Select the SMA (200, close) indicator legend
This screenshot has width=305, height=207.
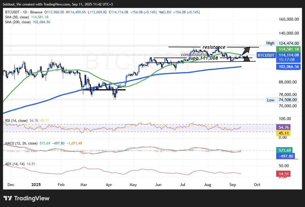pos(18,22)
